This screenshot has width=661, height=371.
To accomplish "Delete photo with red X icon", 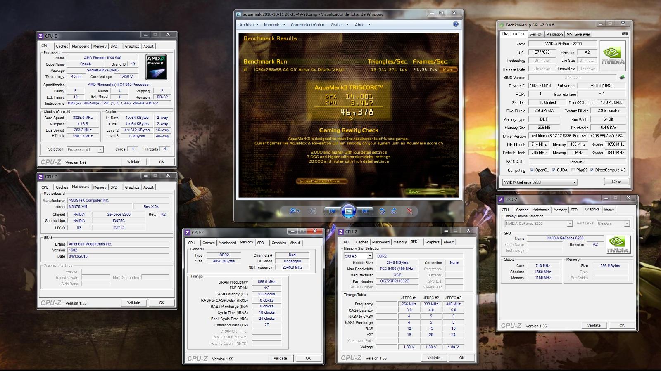I will click(409, 211).
